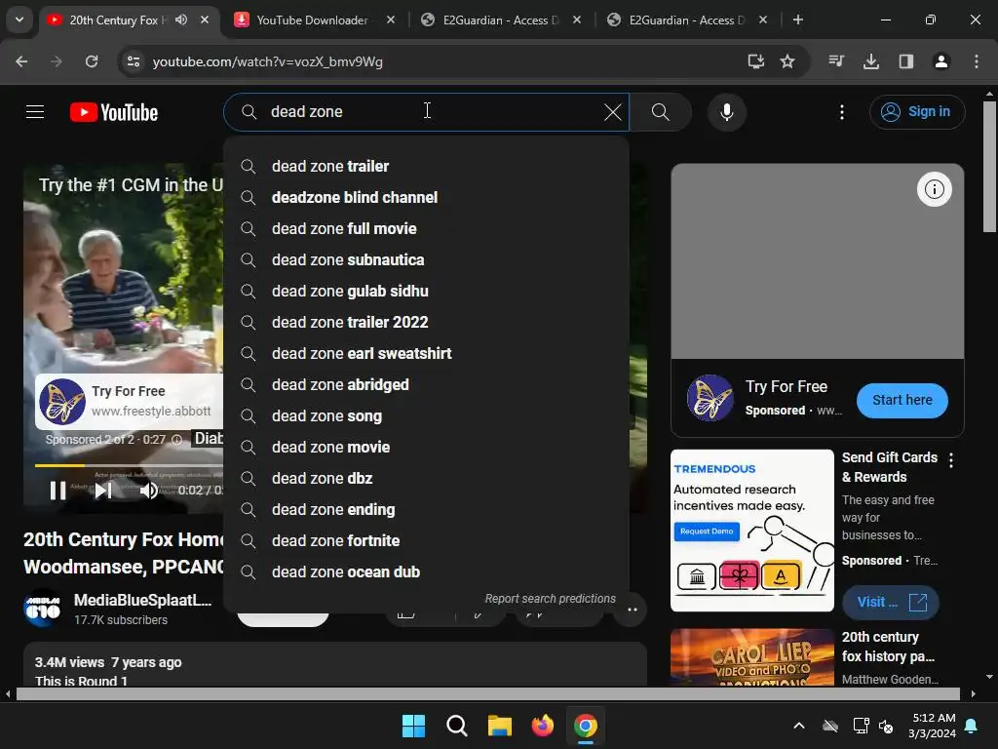This screenshot has height=749, width=998.
Task: Open options for 'Send Gift Cards & Rewards' ad
Action: click(x=951, y=460)
